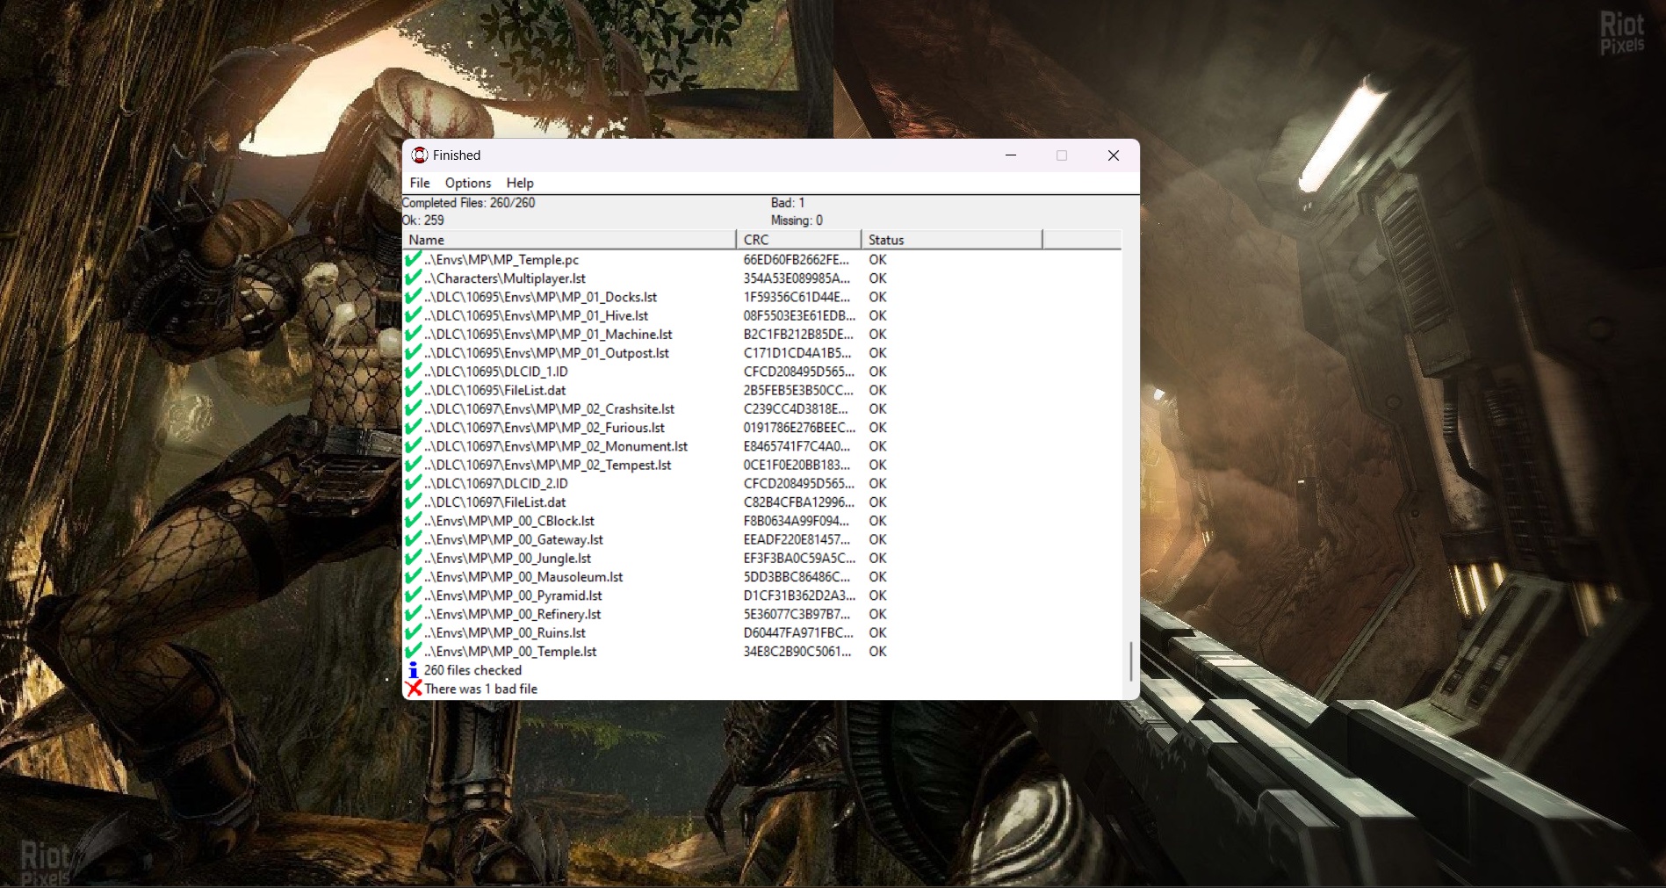Viewport: 1666px width, 888px height.
Task: Sort list by Name column header
Action: point(569,240)
